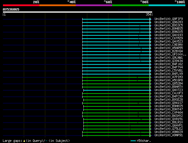Open the UniRef100_B9S3C5 hit label
The width and height of the screenshot is (188, 143).
[169, 26]
